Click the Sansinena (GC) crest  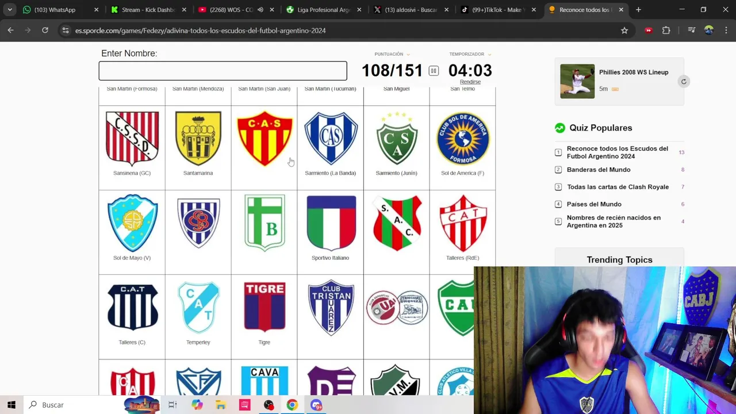point(132,139)
